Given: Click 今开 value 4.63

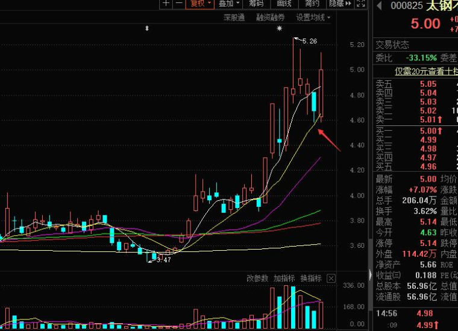Looking at the screenshot, I should tap(428, 233).
